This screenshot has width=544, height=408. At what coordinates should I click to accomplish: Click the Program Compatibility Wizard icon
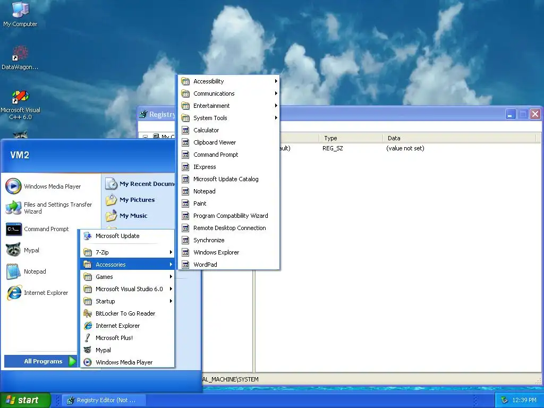[185, 216]
